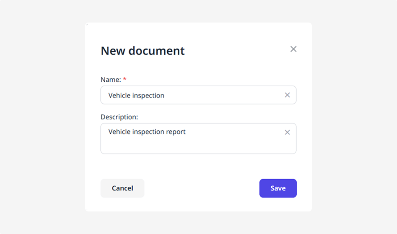
Task: Click the red required asterisk
Action: tap(125, 79)
